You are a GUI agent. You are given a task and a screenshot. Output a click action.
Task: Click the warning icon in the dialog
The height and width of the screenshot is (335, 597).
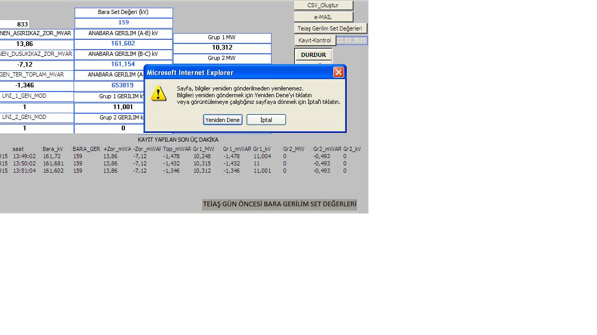159,94
